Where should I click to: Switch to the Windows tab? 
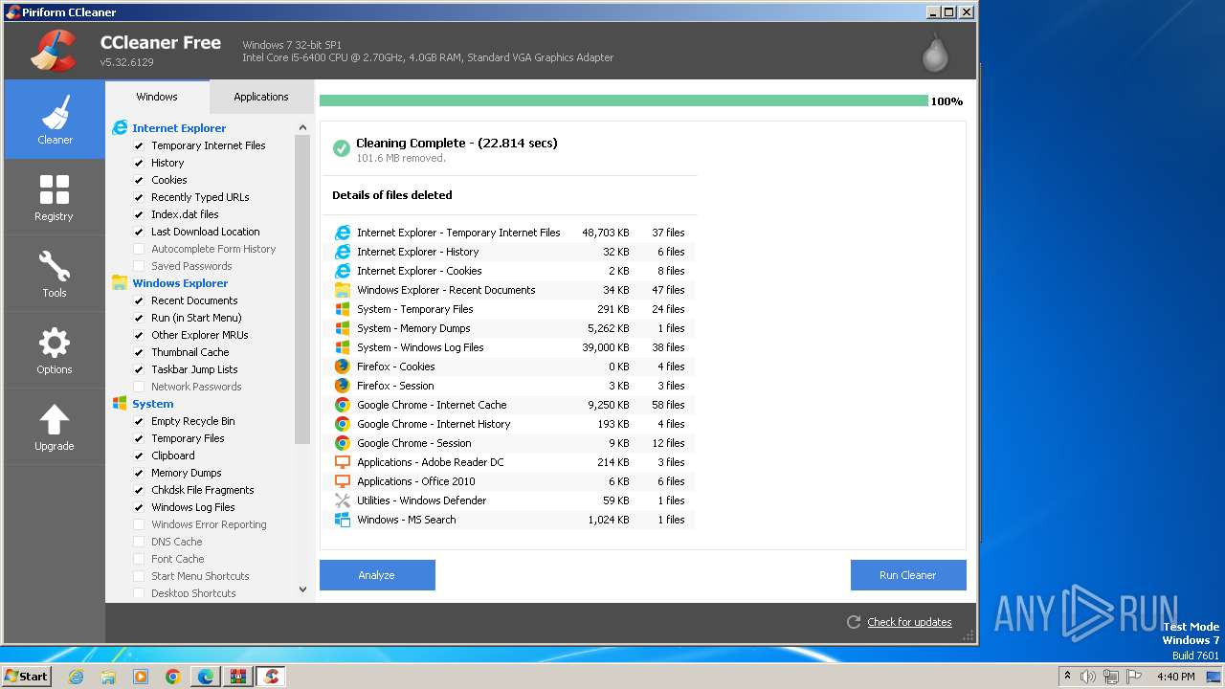(x=157, y=97)
